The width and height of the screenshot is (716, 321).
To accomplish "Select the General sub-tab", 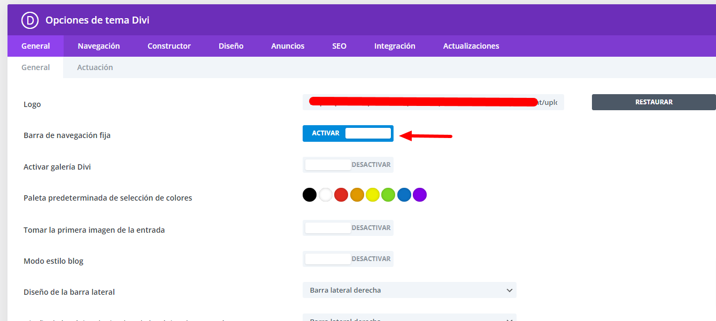I will click(36, 67).
